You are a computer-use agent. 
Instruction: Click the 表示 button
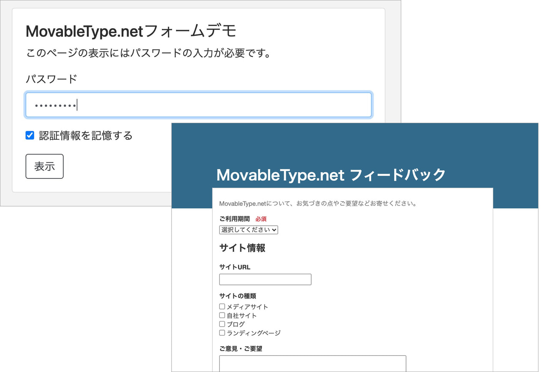(45, 166)
